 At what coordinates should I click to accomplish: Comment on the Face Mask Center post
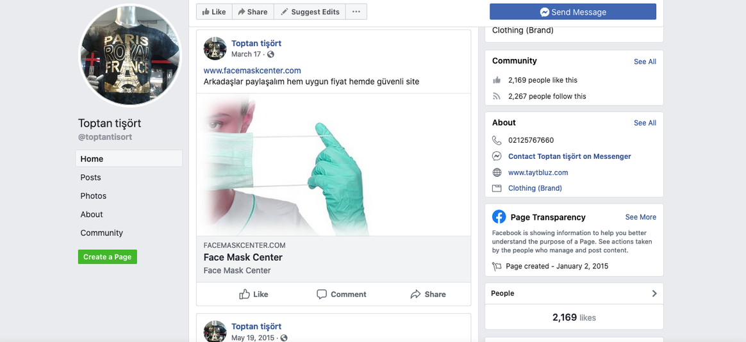point(342,294)
